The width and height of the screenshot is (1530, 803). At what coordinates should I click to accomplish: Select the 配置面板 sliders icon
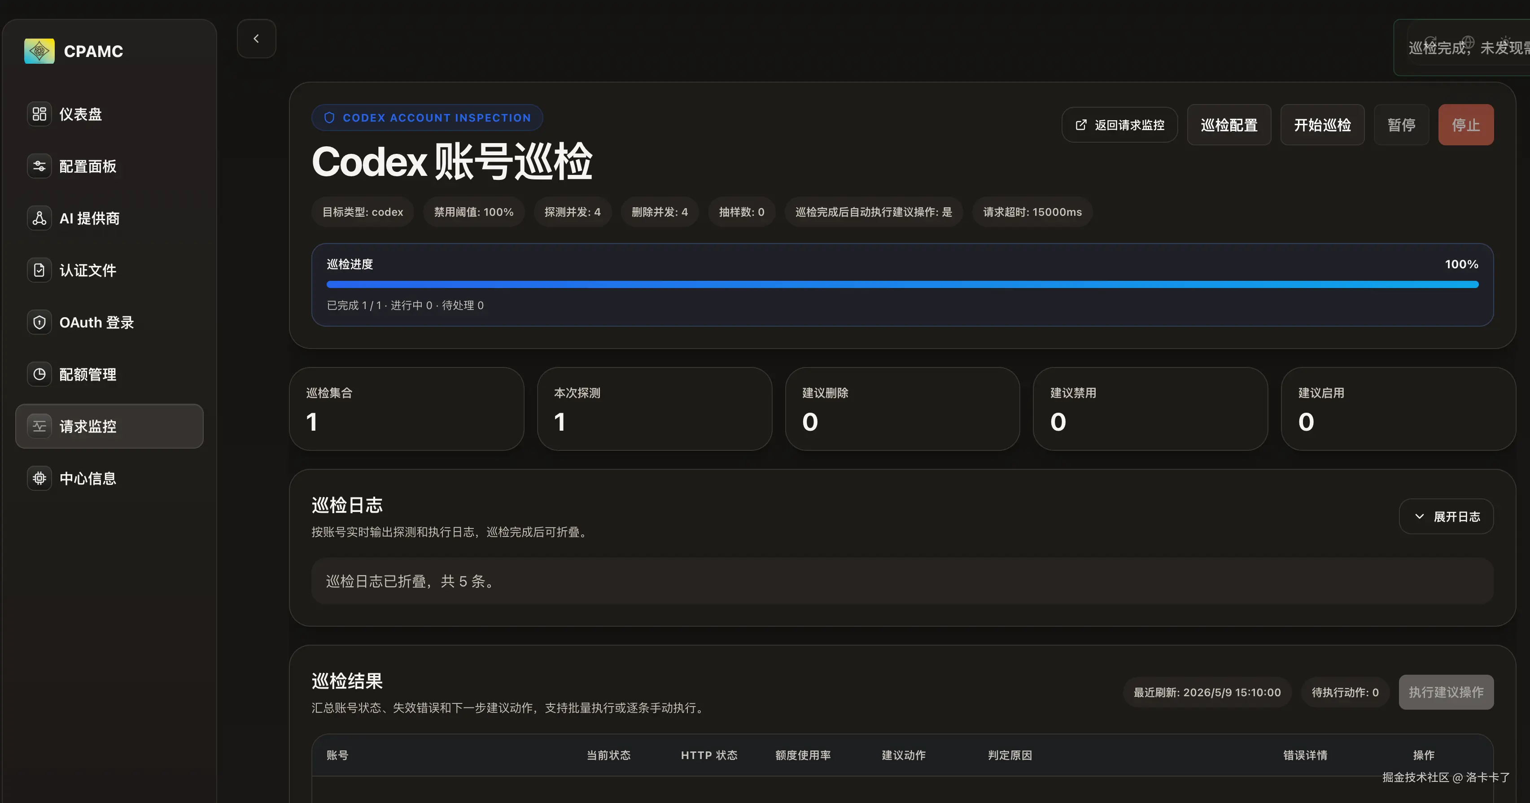coord(39,166)
